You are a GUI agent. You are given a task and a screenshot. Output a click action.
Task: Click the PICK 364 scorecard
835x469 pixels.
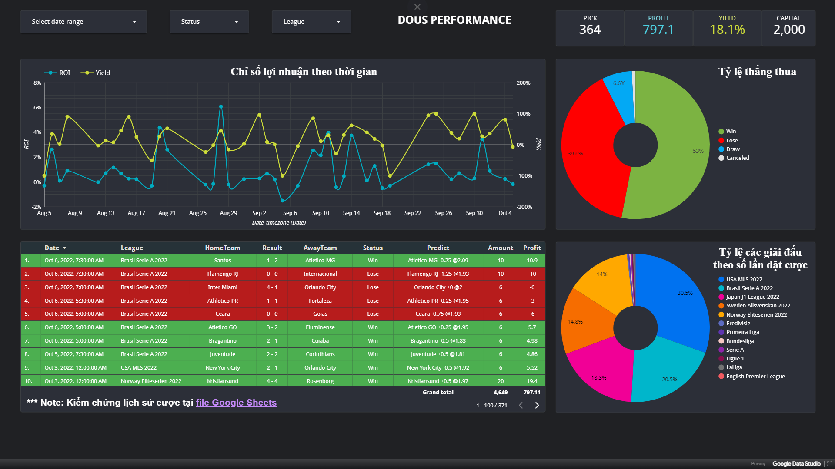590,28
